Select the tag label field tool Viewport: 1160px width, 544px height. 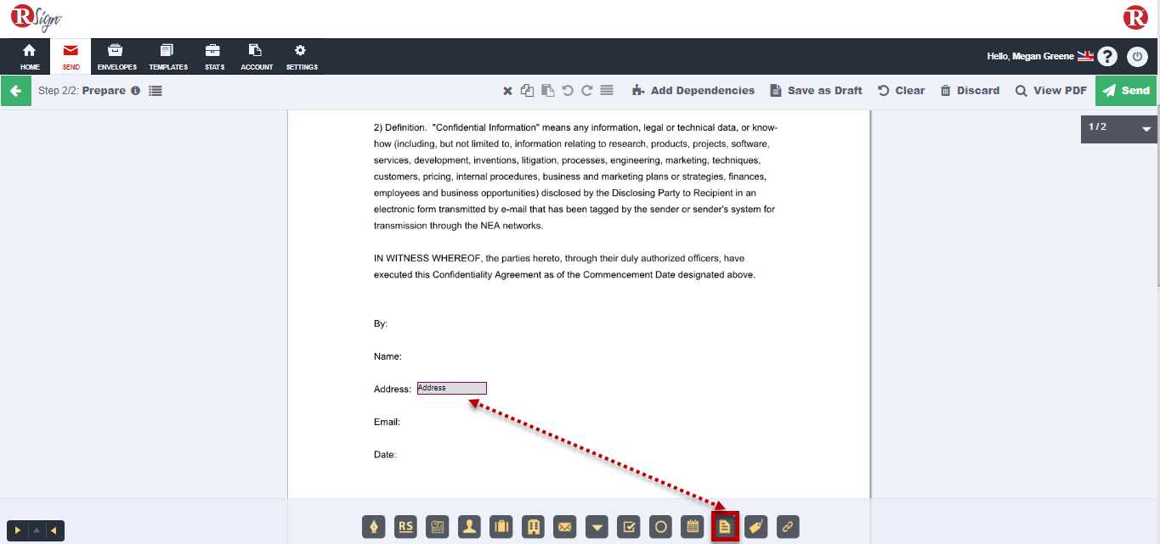(x=756, y=527)
